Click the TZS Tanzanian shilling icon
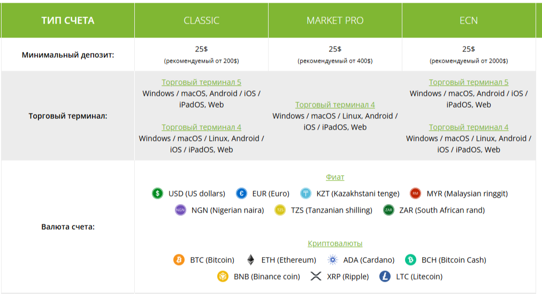The image size is (542, 294). [280, 210]
